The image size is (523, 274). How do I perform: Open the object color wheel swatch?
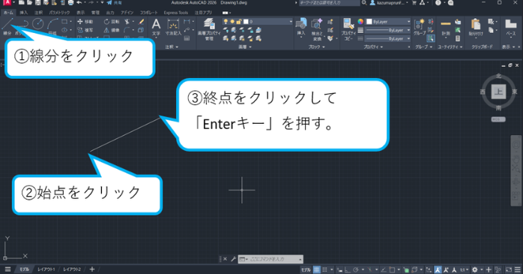coord(360,21)
